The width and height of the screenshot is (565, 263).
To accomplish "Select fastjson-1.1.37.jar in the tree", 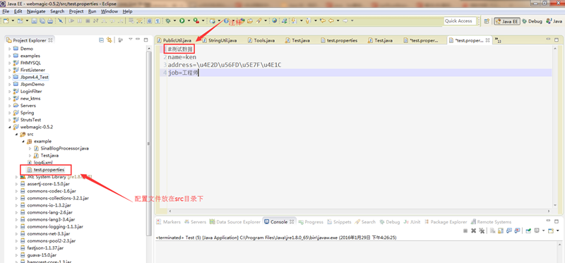I will (45, 248).
